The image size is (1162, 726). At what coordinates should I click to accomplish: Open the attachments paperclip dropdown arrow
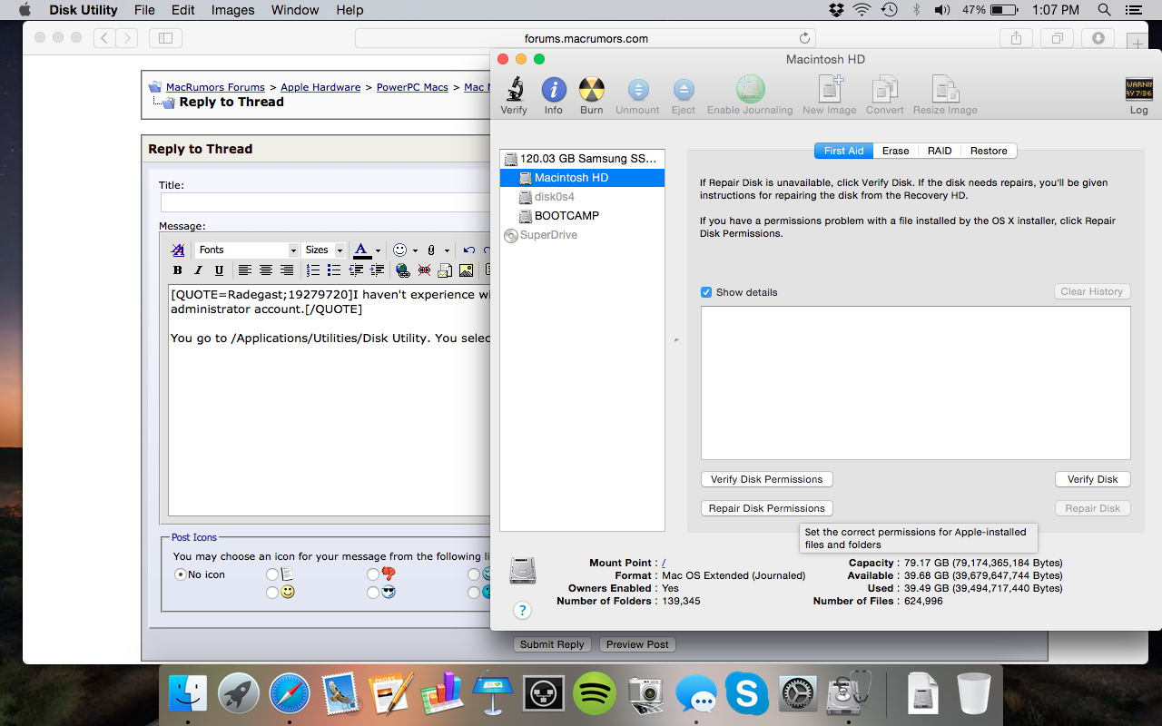click(x=447, y=250)
